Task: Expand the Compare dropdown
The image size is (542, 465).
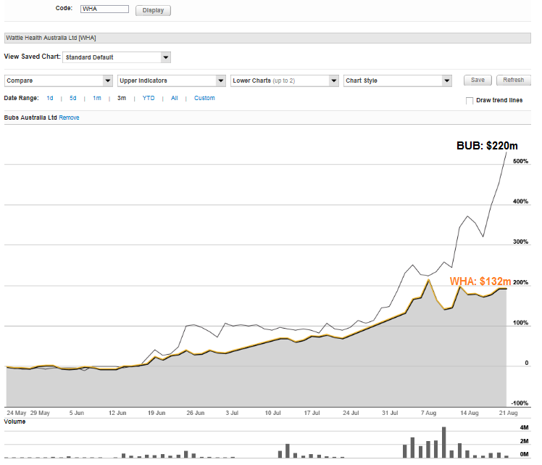Action: pos(59,82)
